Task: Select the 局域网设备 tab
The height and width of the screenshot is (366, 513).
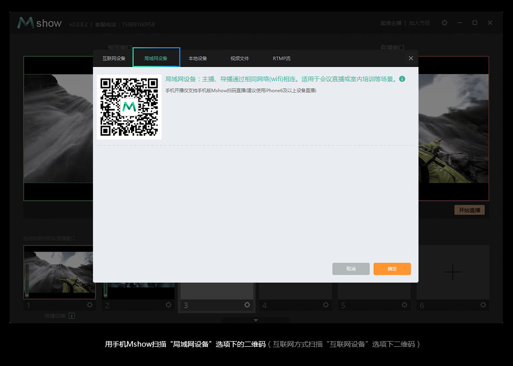Action: (156, 57)
